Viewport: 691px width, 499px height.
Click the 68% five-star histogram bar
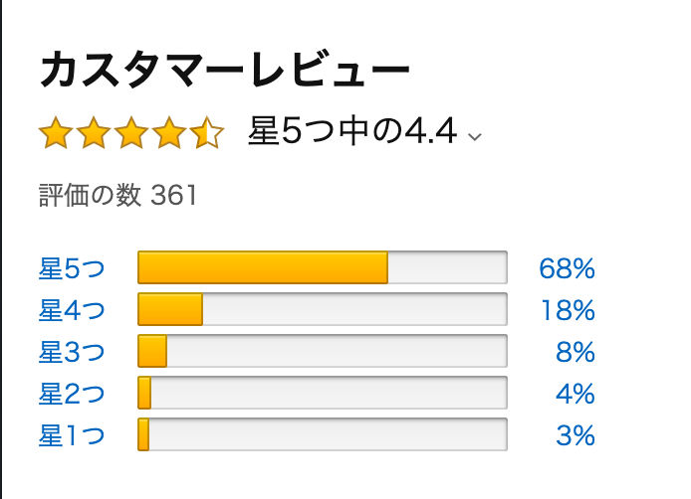coord(323,267)
